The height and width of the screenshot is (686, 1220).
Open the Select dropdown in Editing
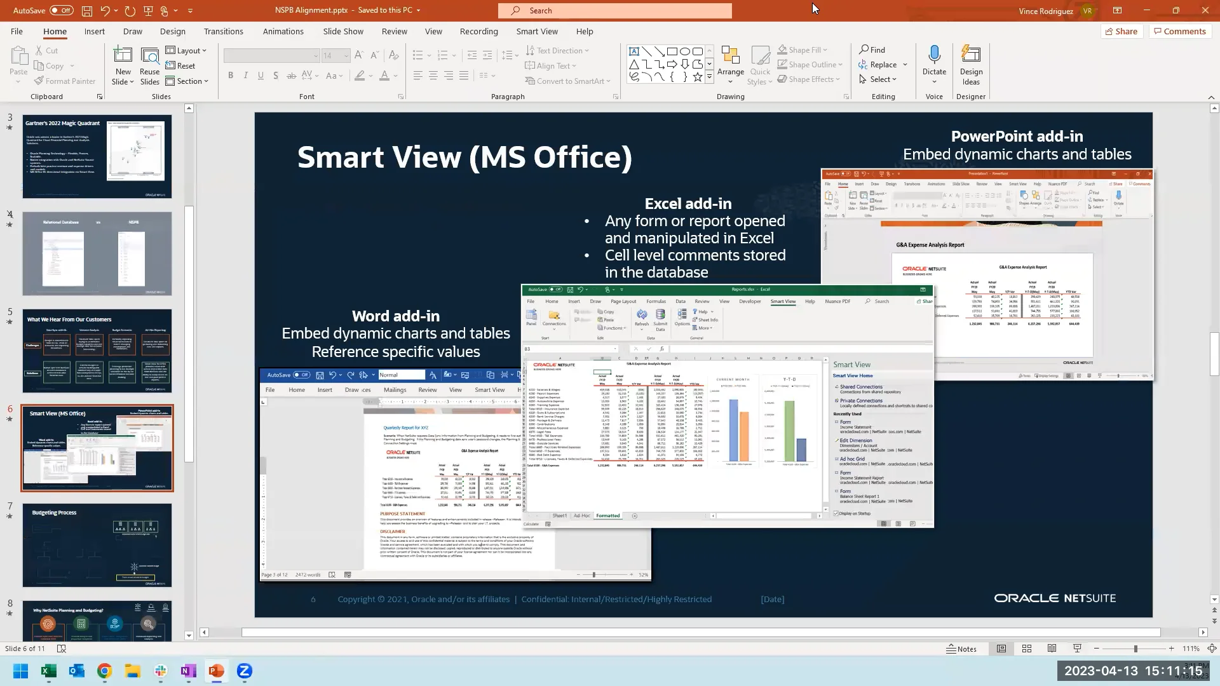(x=878, y=79)
